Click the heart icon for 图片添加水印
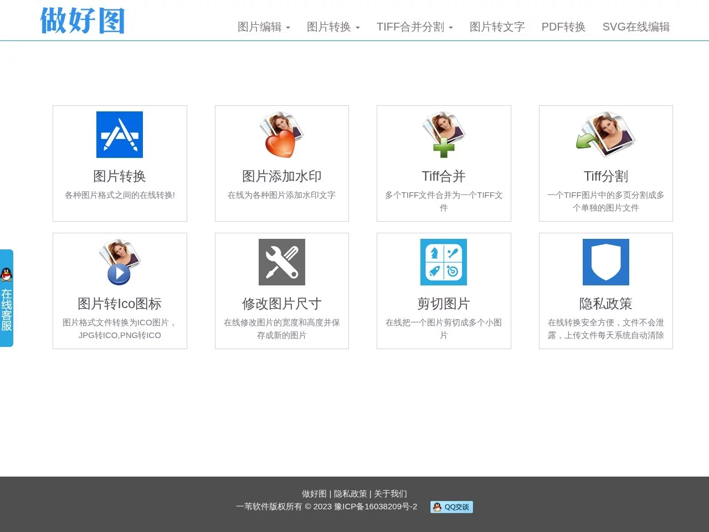Screen dimensions: 709x532 pyautogui.click(x=281, y=134)
